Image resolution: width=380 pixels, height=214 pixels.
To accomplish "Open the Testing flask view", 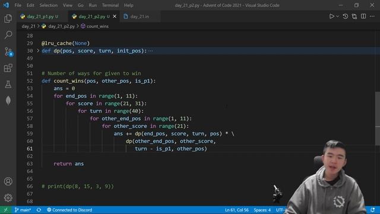I will 8,84.
